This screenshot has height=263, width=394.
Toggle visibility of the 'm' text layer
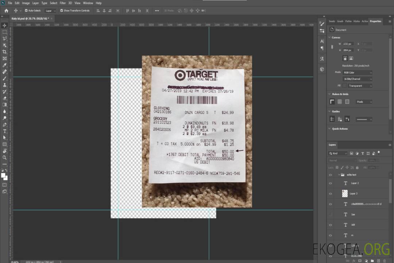[x=331, y=236]
